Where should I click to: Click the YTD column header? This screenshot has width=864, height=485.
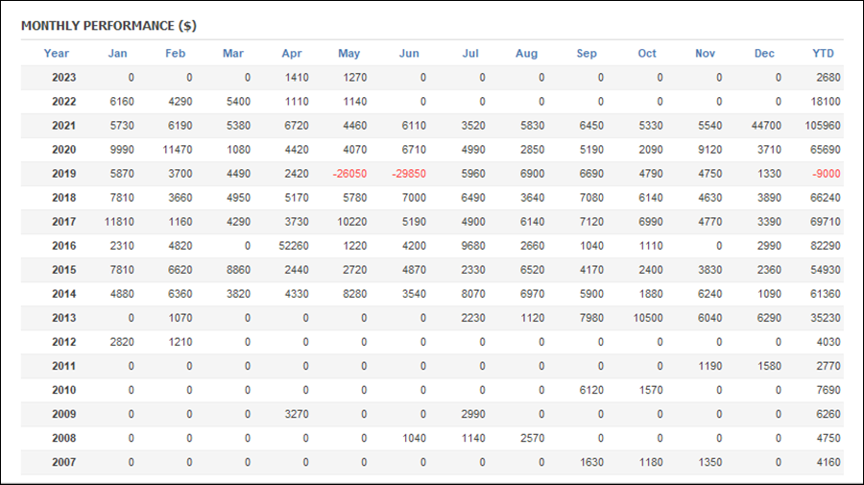click(x=824, y=54)
